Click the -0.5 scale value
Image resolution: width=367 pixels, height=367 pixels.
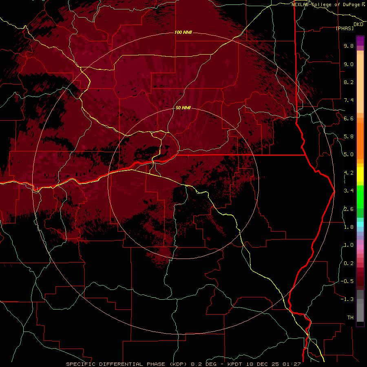coord(347,281)
